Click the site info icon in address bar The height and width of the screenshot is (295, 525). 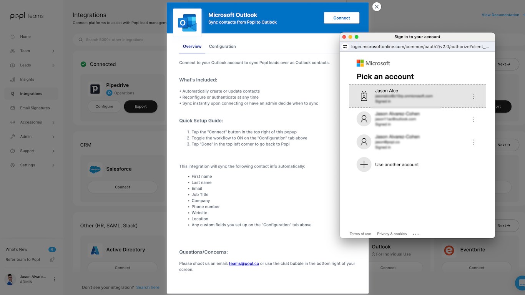[345, 46]
